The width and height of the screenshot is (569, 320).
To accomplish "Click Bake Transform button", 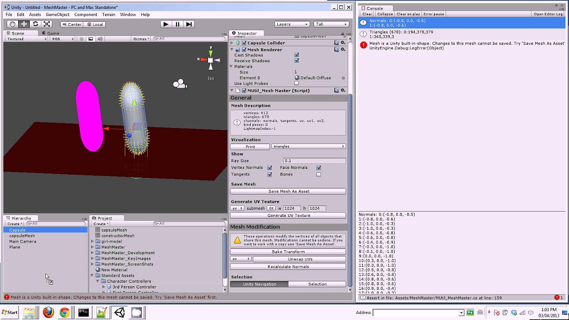I will pyautogui.click(x=288, y=252).
